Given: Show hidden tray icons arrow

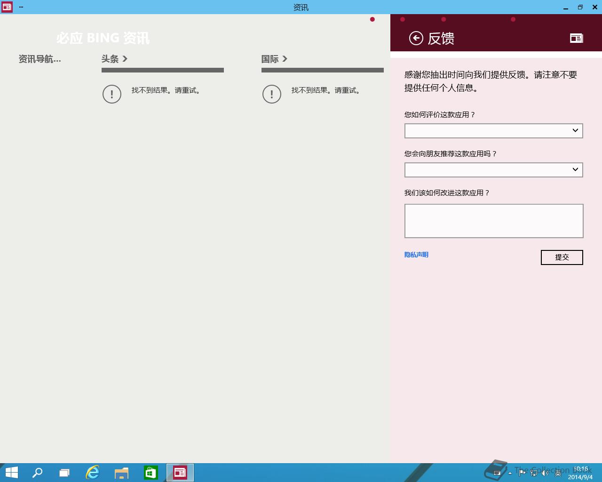Looking at the screenshot, I should point(510,473).
